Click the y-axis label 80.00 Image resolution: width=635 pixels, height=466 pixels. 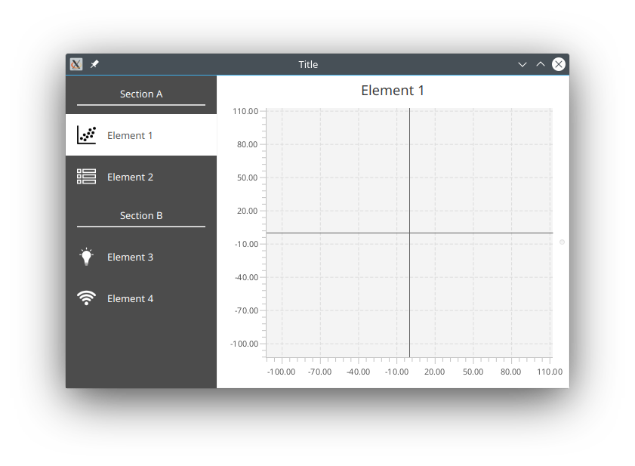(247, 144)
